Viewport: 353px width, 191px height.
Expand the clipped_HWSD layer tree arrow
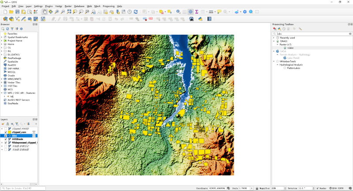(x=2, y=129)
